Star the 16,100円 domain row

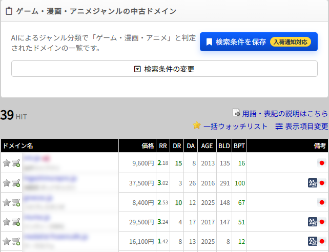coord(7,241)
